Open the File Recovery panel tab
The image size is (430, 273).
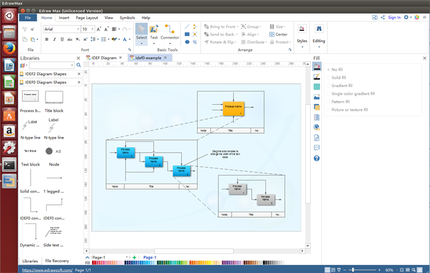pos(57,261)
